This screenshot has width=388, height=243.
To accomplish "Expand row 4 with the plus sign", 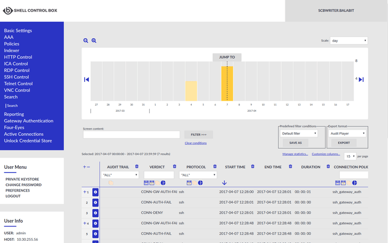I will 85,223.
